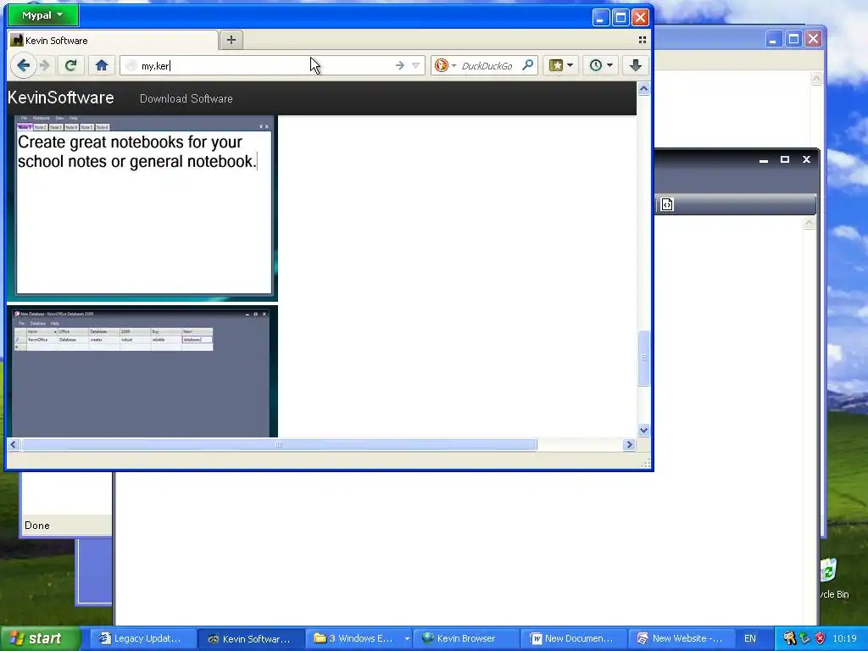Expand the address bar history dropdown
The height and width of the screenshot is (651, 868).
415,65
